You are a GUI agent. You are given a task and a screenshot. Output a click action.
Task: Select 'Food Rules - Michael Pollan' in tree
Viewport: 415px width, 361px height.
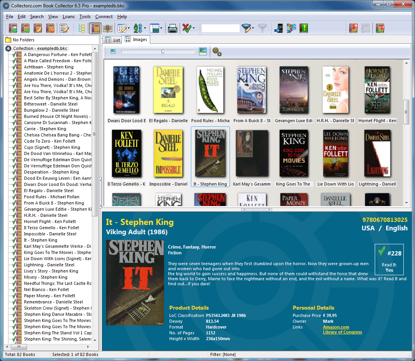(51, 197)
